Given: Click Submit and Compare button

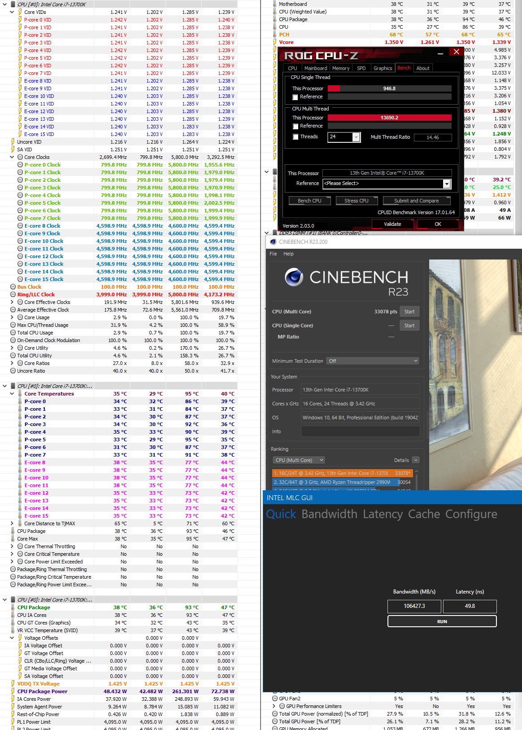Looking at the screenshot, I should tap(417, 201).
